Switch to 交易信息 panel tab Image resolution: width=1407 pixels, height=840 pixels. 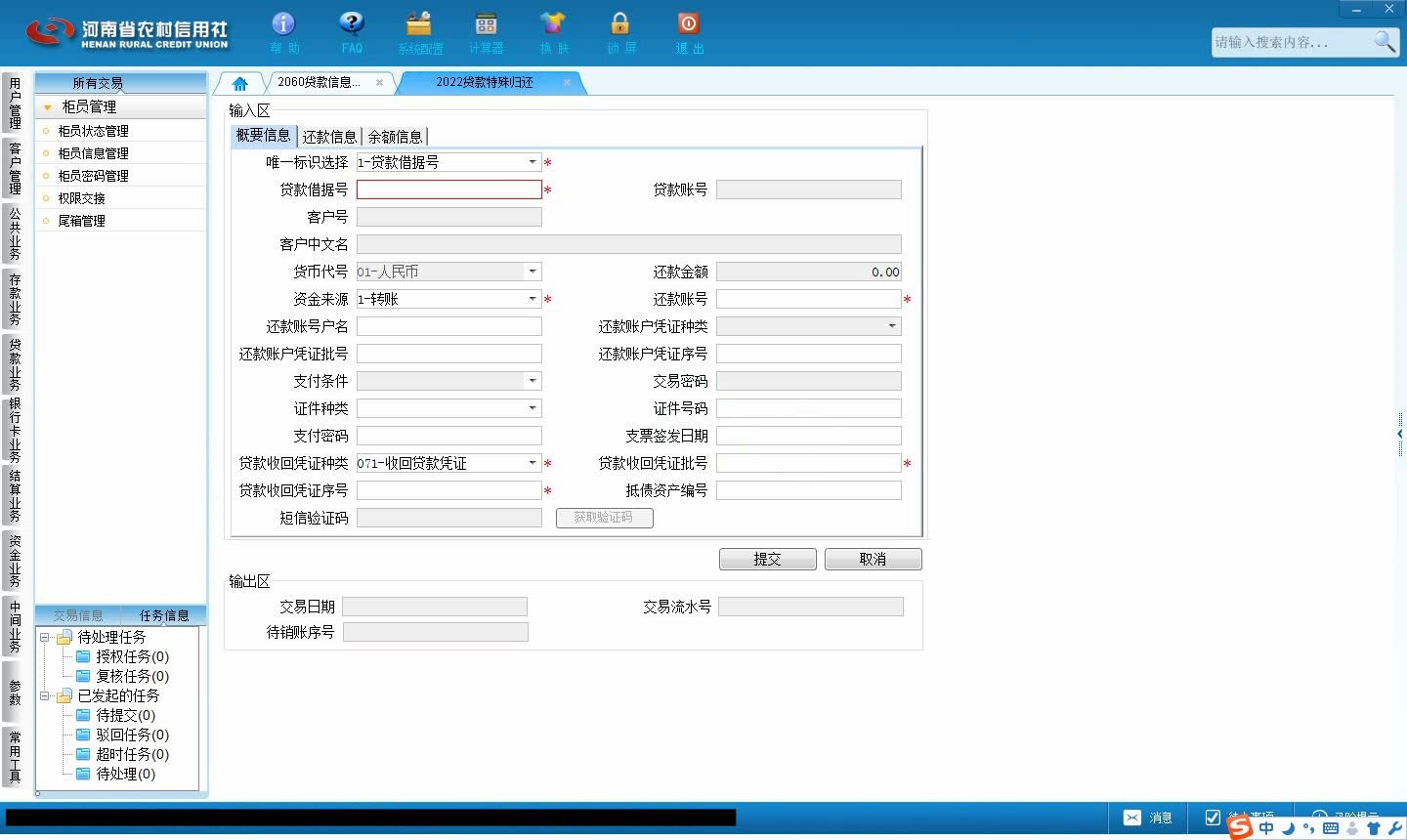[78, 615]
